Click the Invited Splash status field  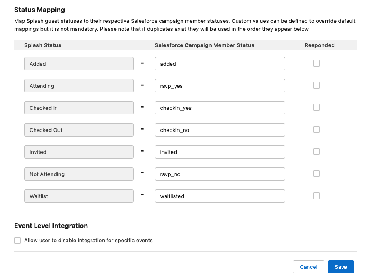coord(79,152)
